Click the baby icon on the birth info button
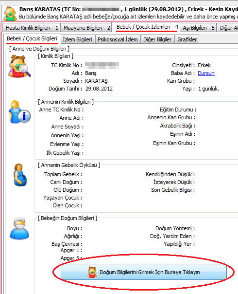This screenshot has height=294, width=238. click(92, 272)
